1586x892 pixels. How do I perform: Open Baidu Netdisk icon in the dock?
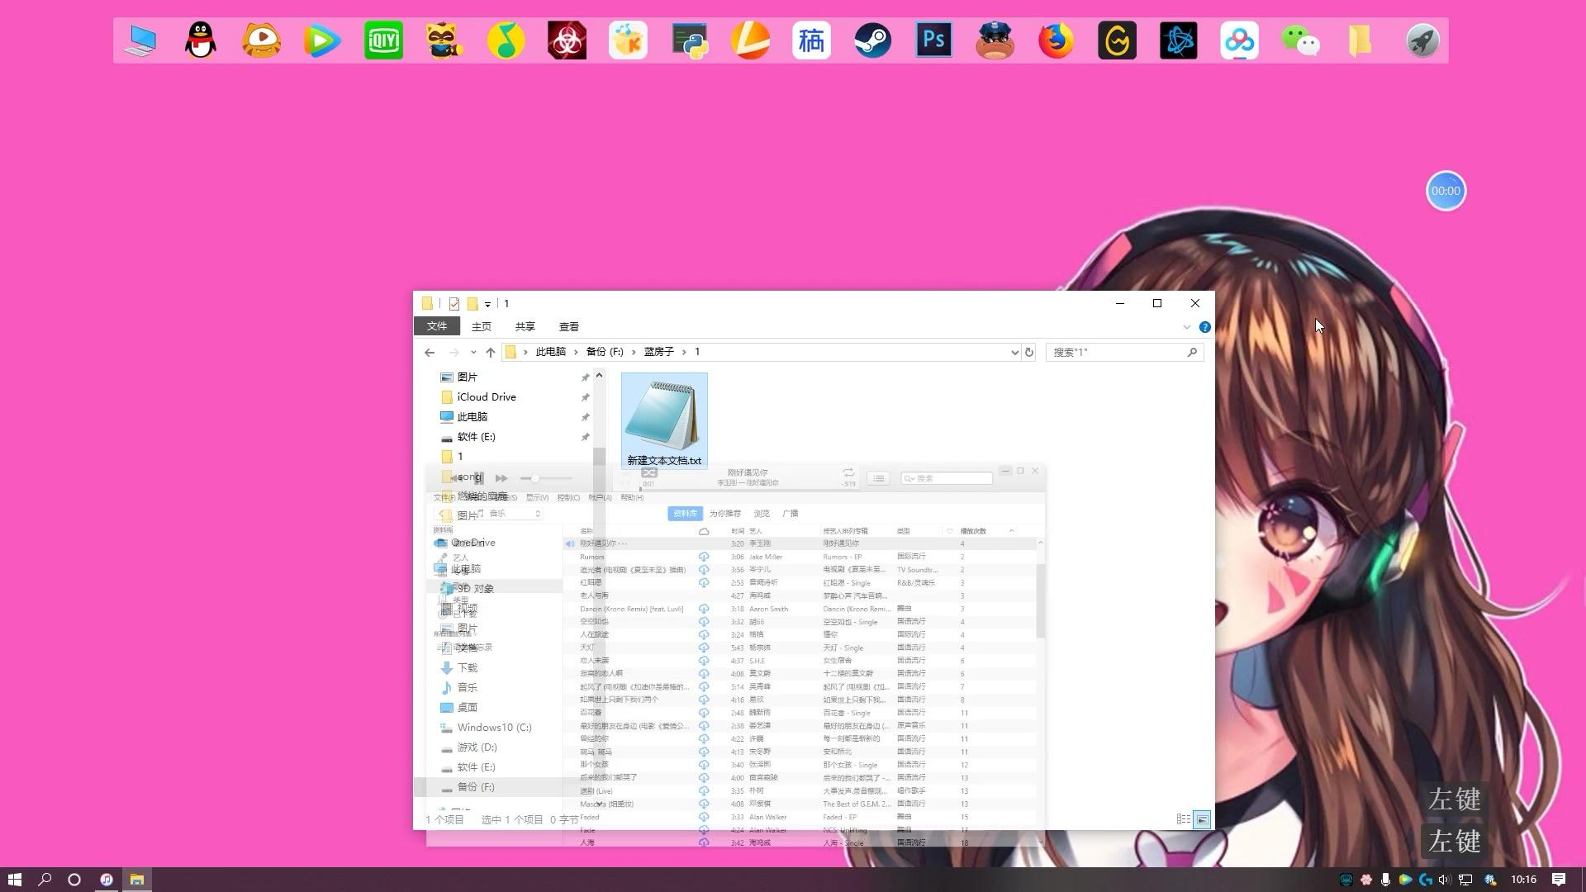(x=1239, y=40)
